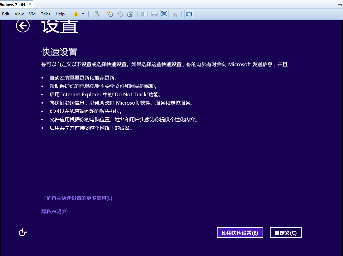Minimize the VMware window
The height and width of the screenshot is (256, 343).
(340, 5)
